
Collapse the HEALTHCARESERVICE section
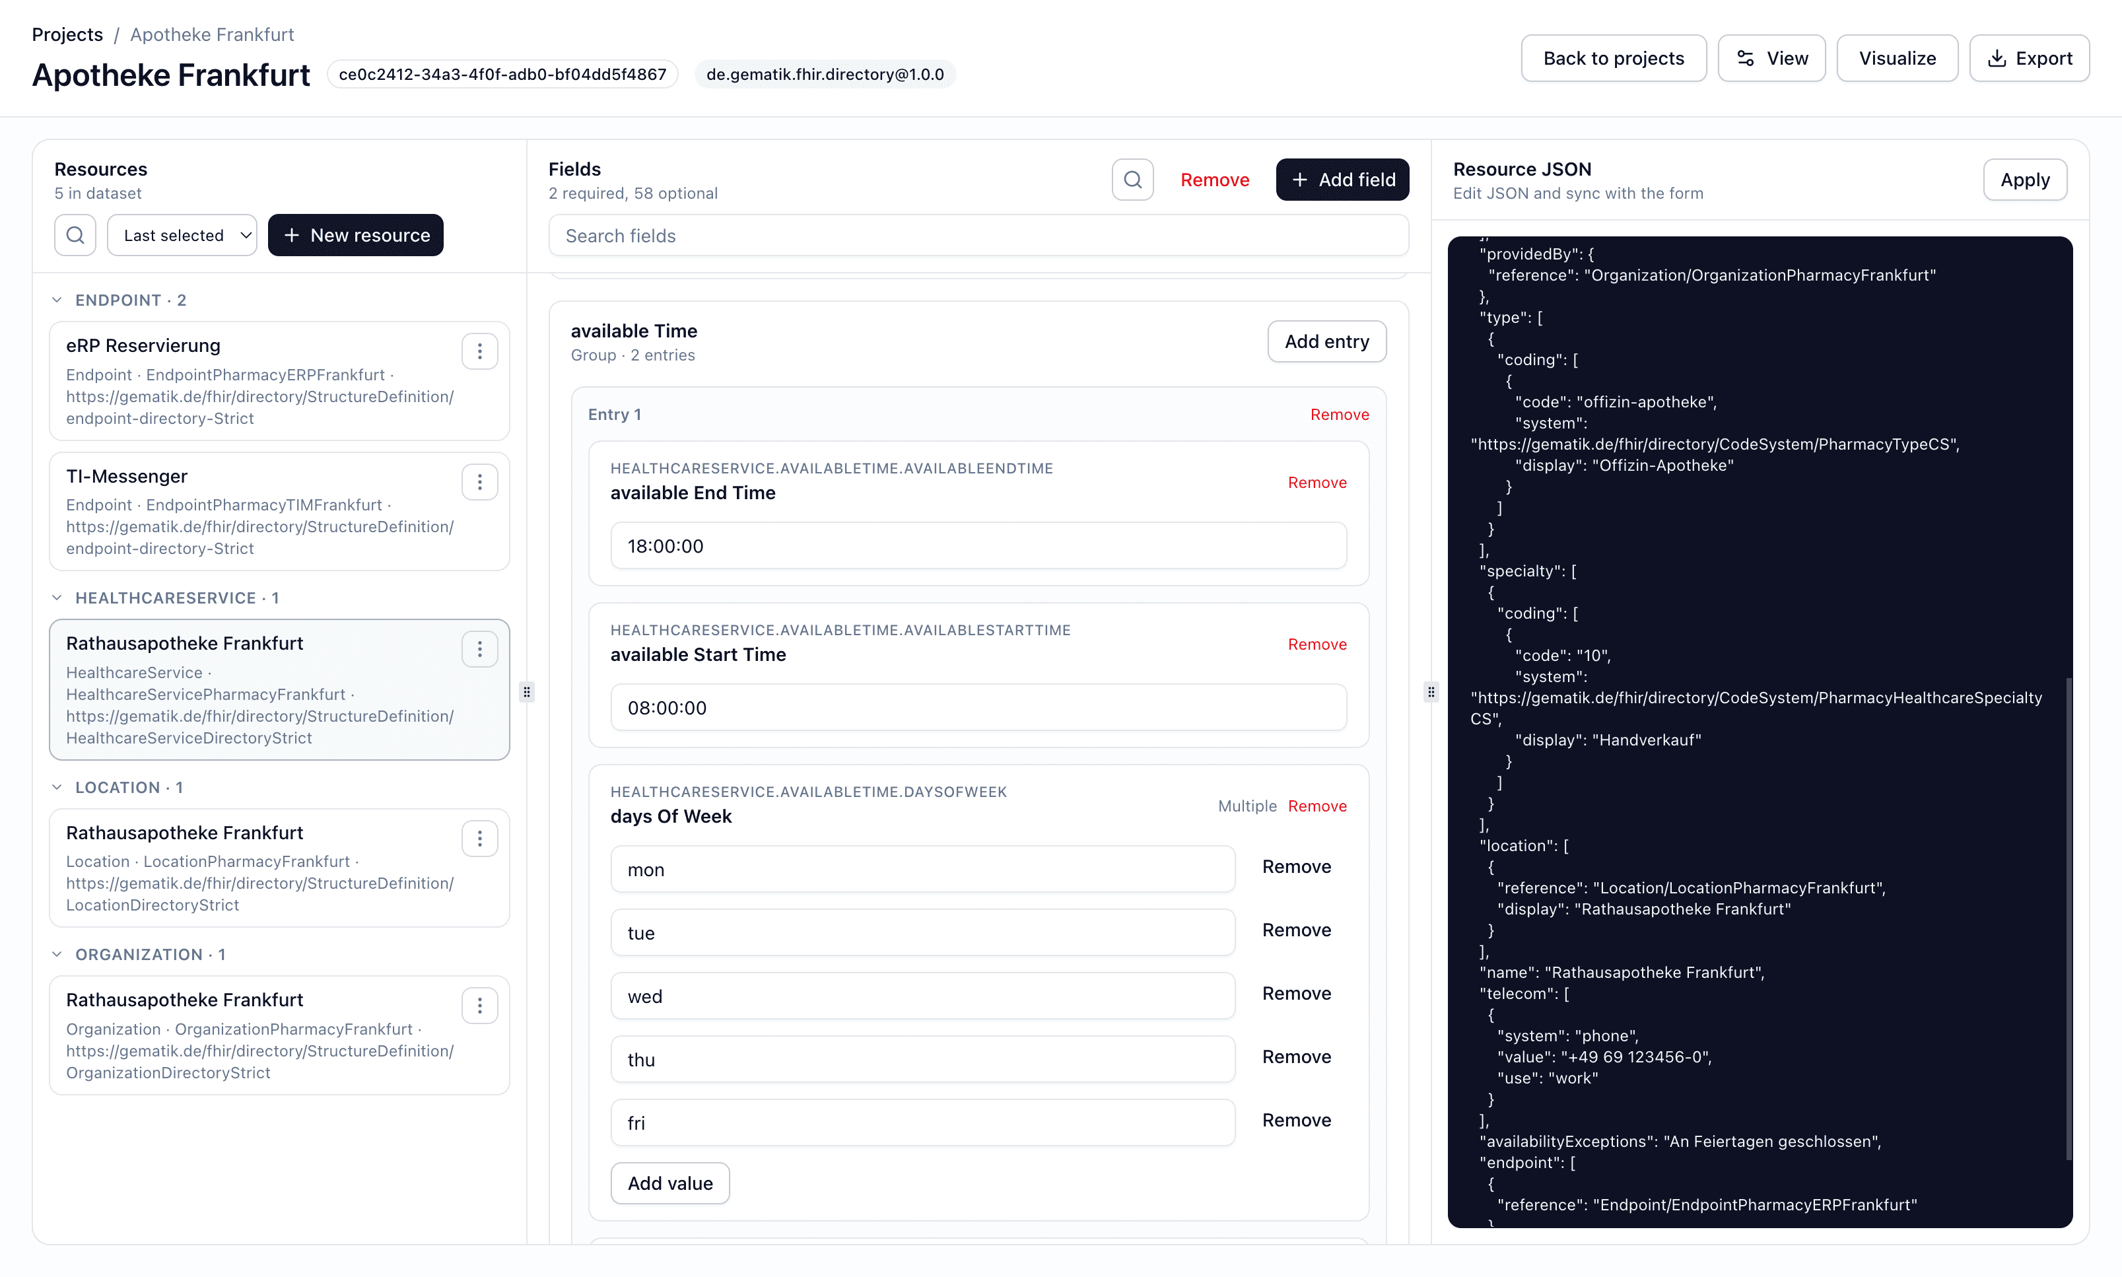[57, 597]
